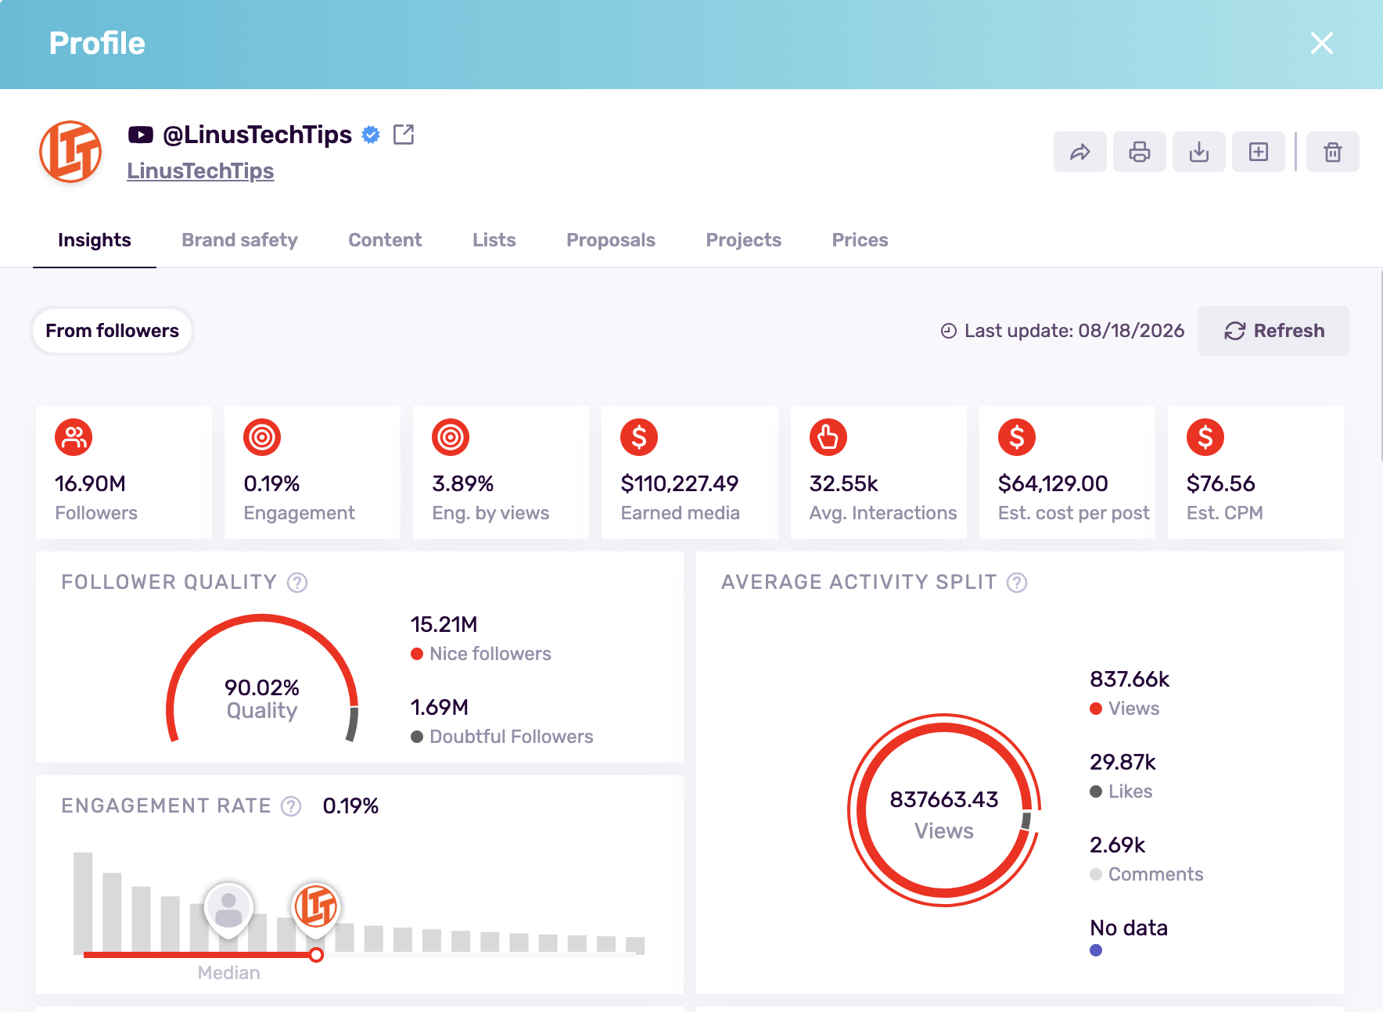Click the 837663.43 Views donut chart
The image size is (1383, 1012).
(944, 810)
